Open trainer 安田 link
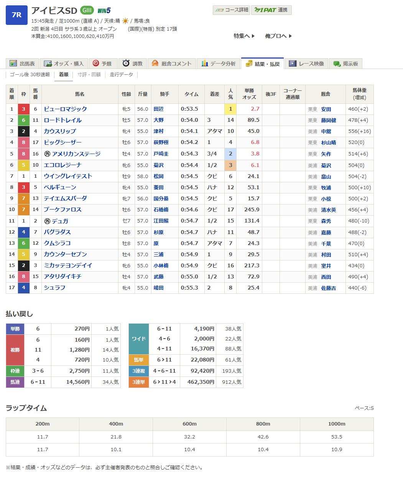403x478 pixels. [326, 110]
